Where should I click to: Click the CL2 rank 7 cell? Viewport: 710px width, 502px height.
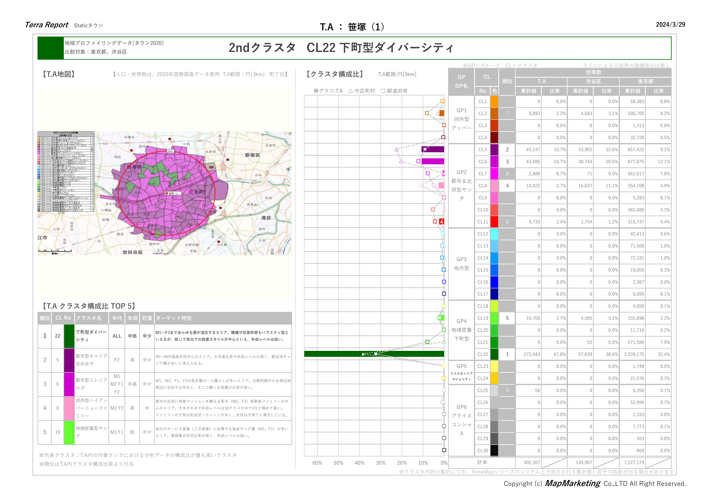click(507, 114)
